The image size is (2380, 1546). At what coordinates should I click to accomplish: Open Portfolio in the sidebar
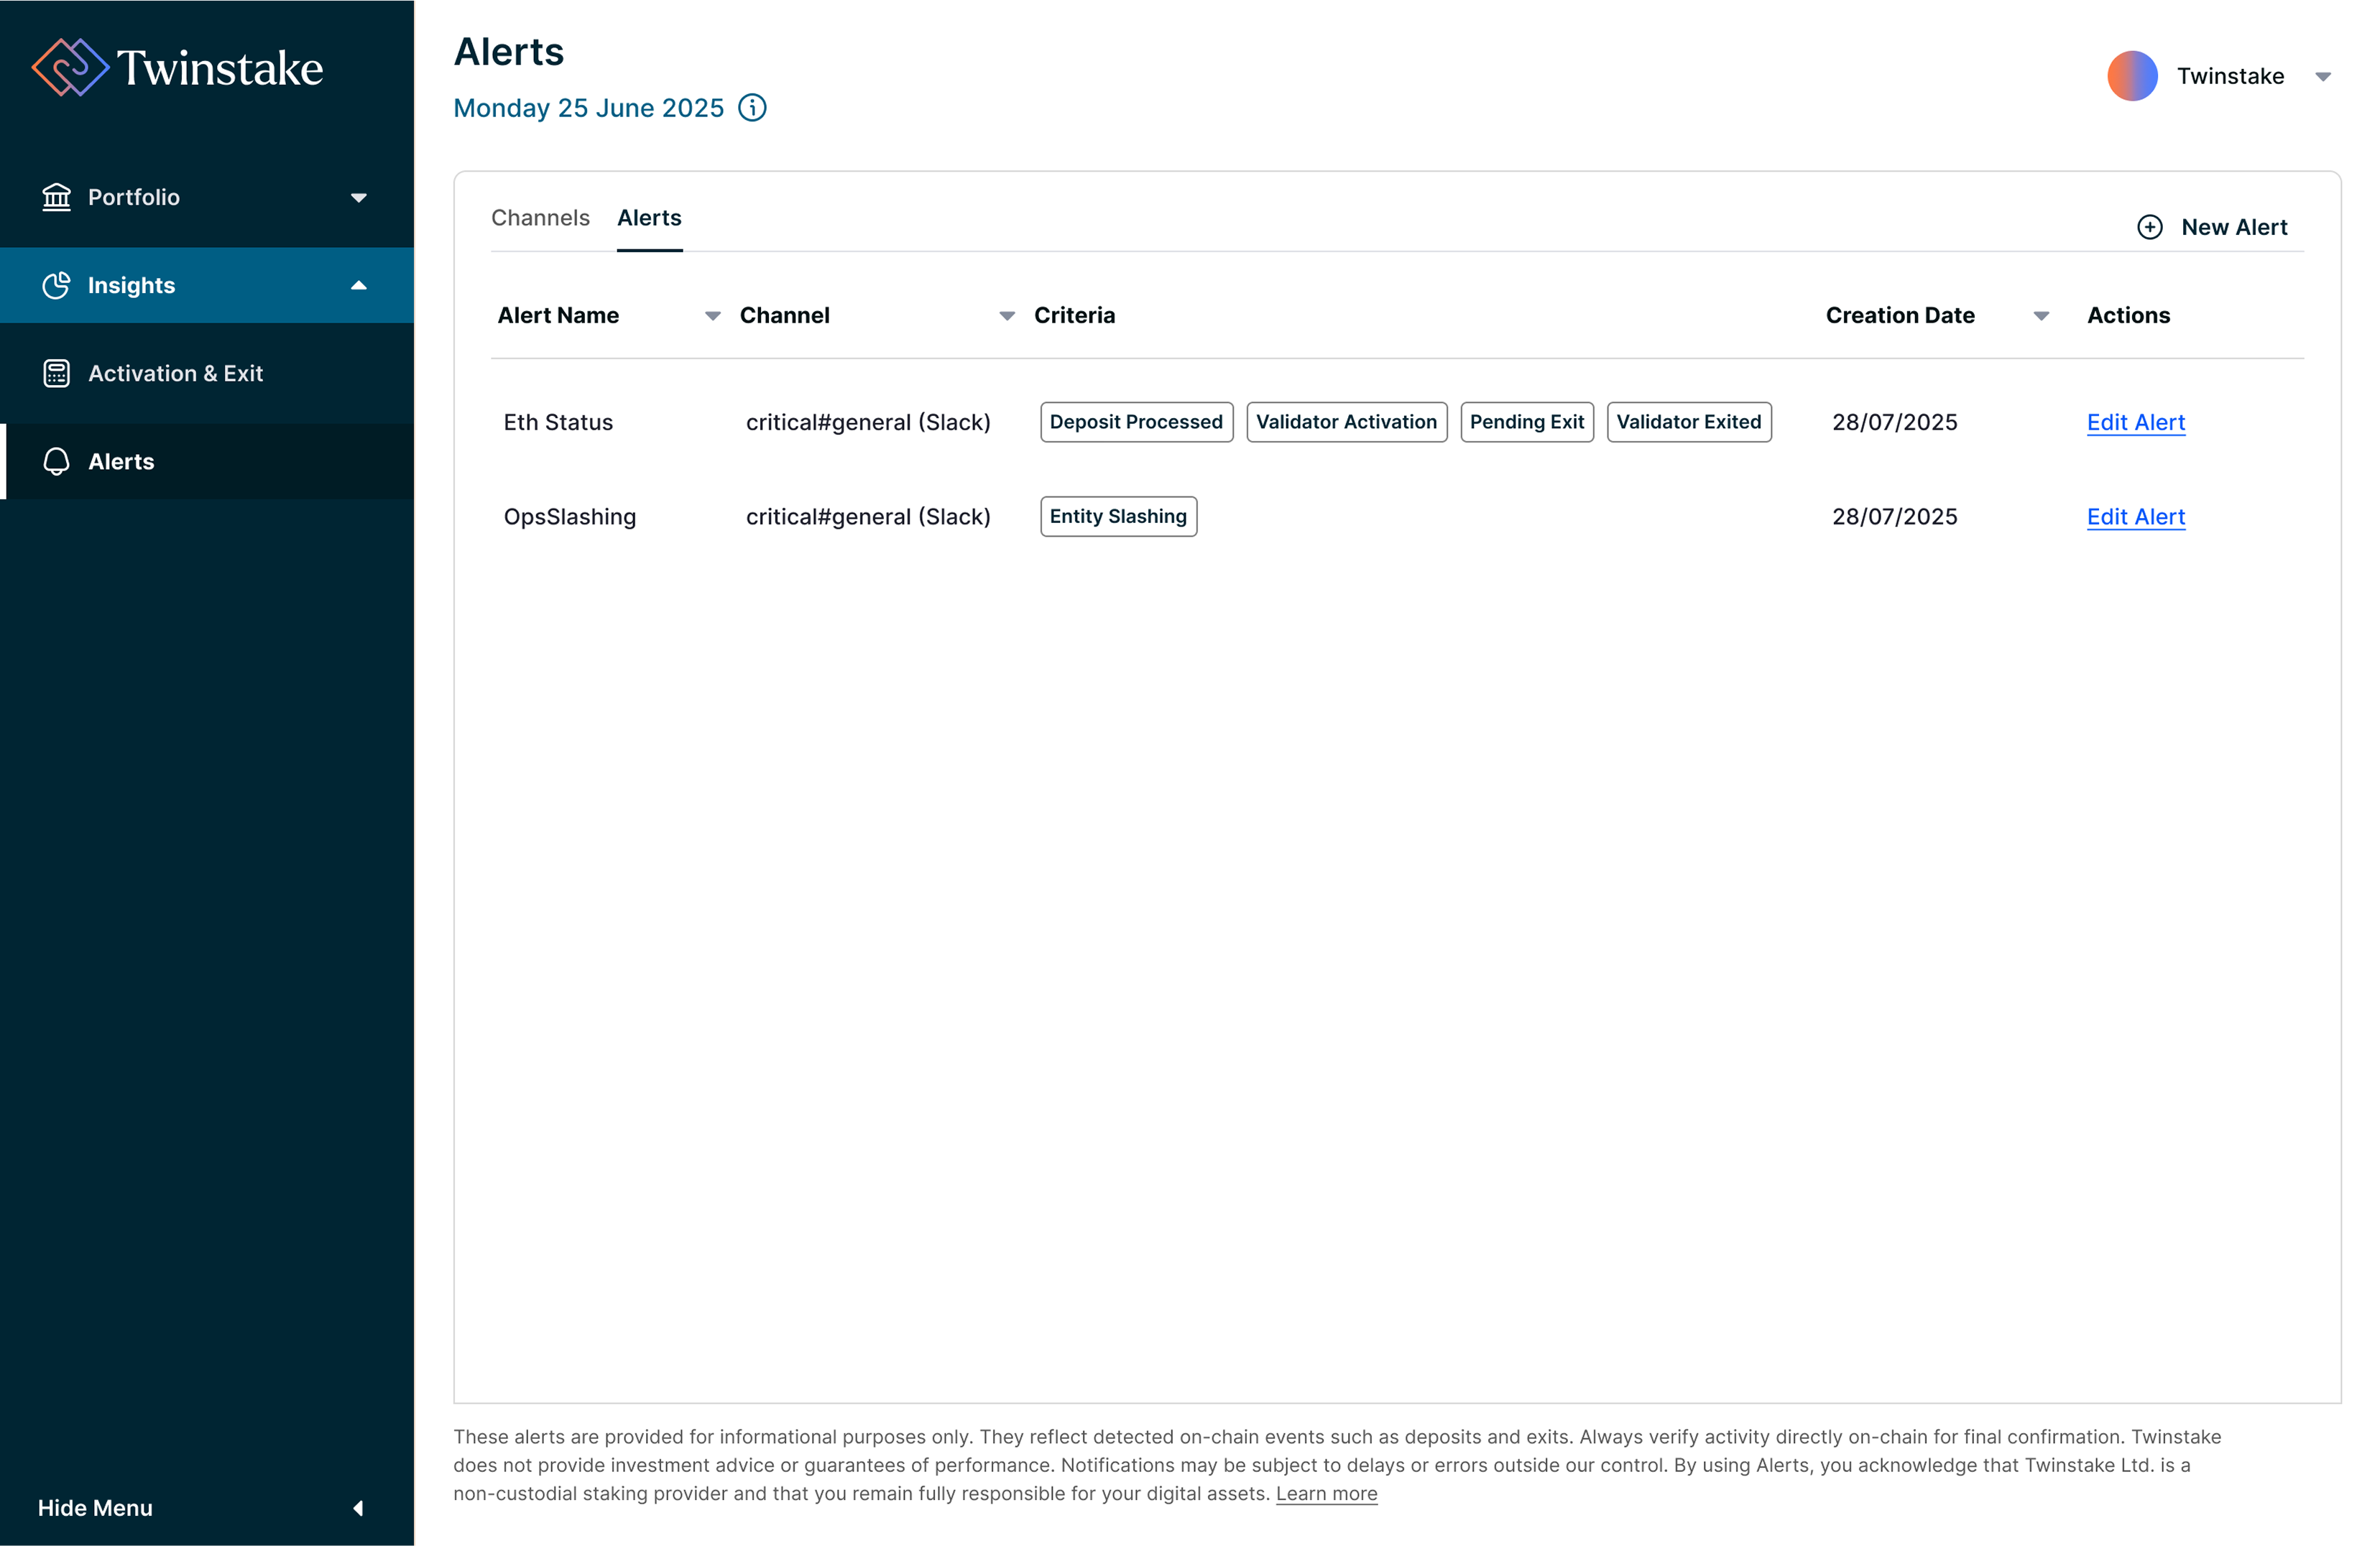coord(207,197)
